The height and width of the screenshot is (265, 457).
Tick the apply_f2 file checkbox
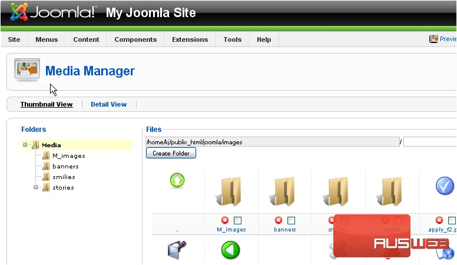(452, 220)
